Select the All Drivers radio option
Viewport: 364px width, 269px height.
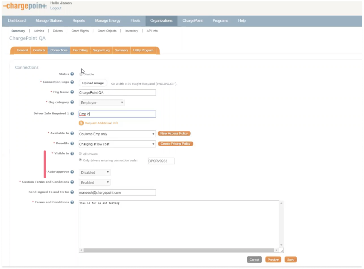coord(80,154)
